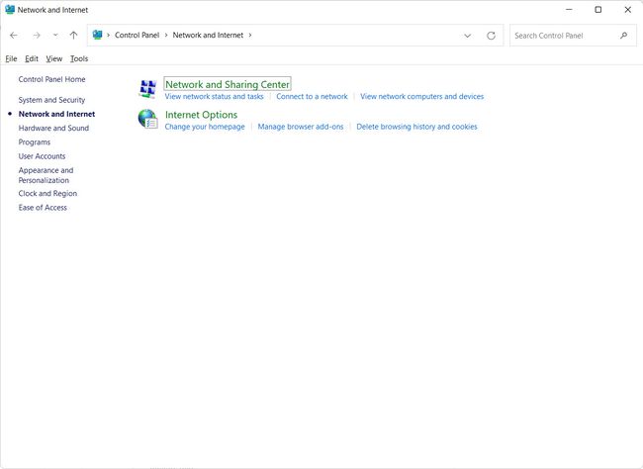
Task: Open the File menu
Action: click(x=11, y=58)
